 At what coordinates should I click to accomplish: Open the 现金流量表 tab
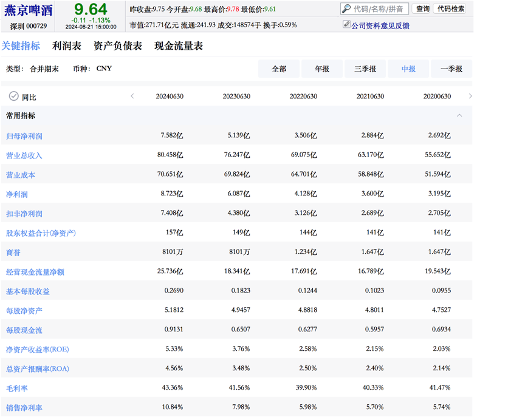[179, 46]
